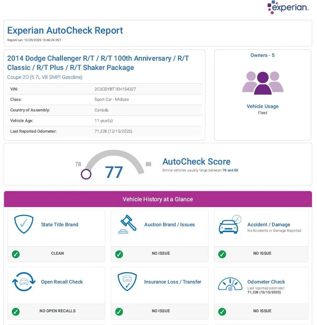Open the Insurance Loss / Transfer heading

coord(173,282)
